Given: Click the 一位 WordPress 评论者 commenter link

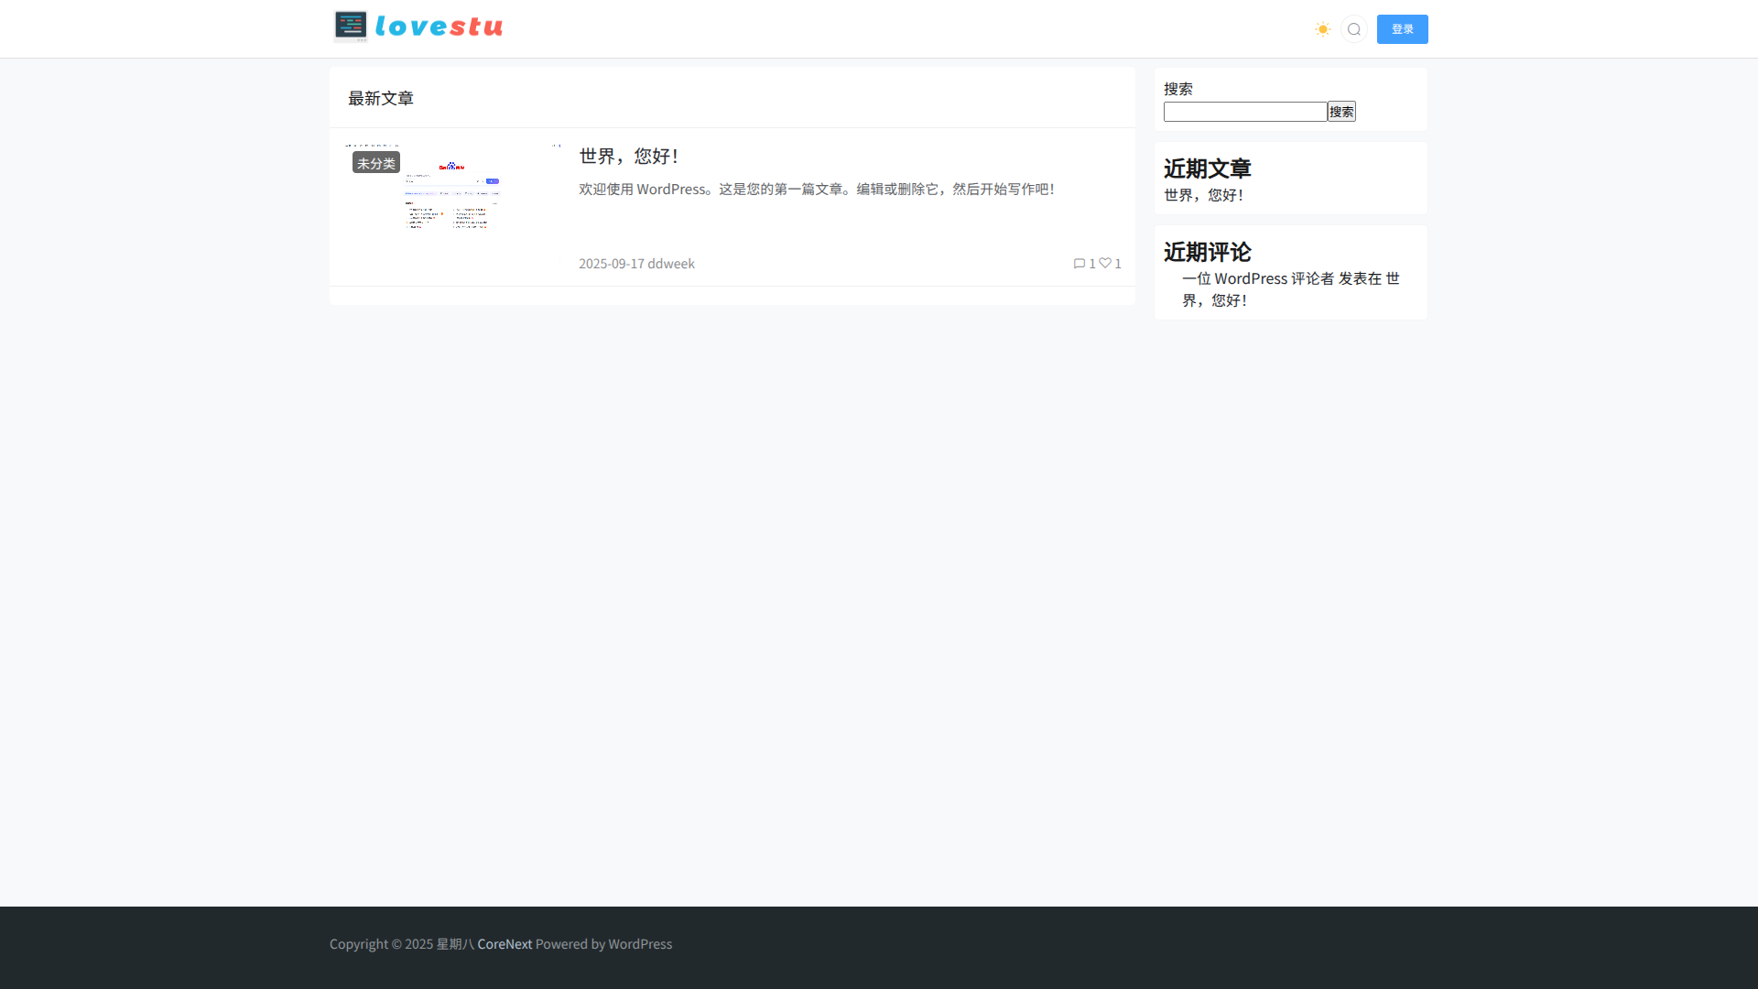Looking at the screenshot, I should [1257, 278].
